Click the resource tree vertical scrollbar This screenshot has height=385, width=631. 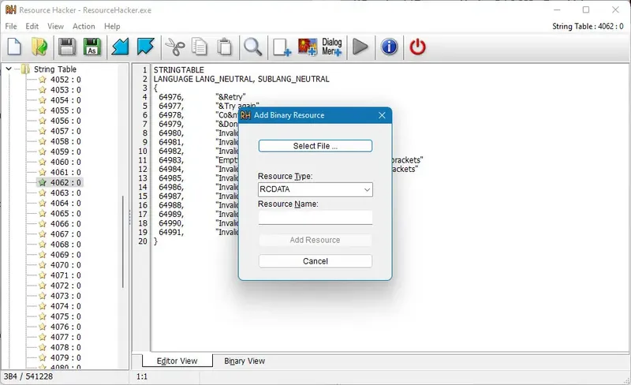(123, 241)
